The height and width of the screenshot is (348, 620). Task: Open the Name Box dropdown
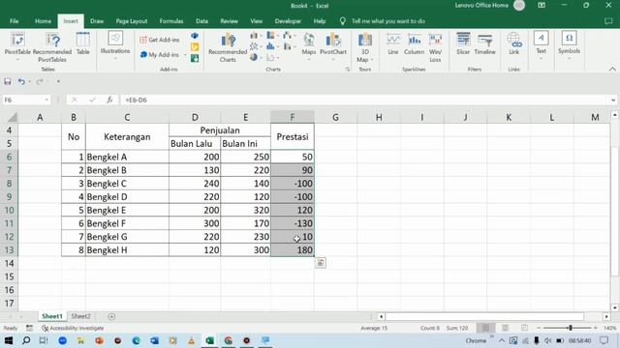click(x=46, y=101)
